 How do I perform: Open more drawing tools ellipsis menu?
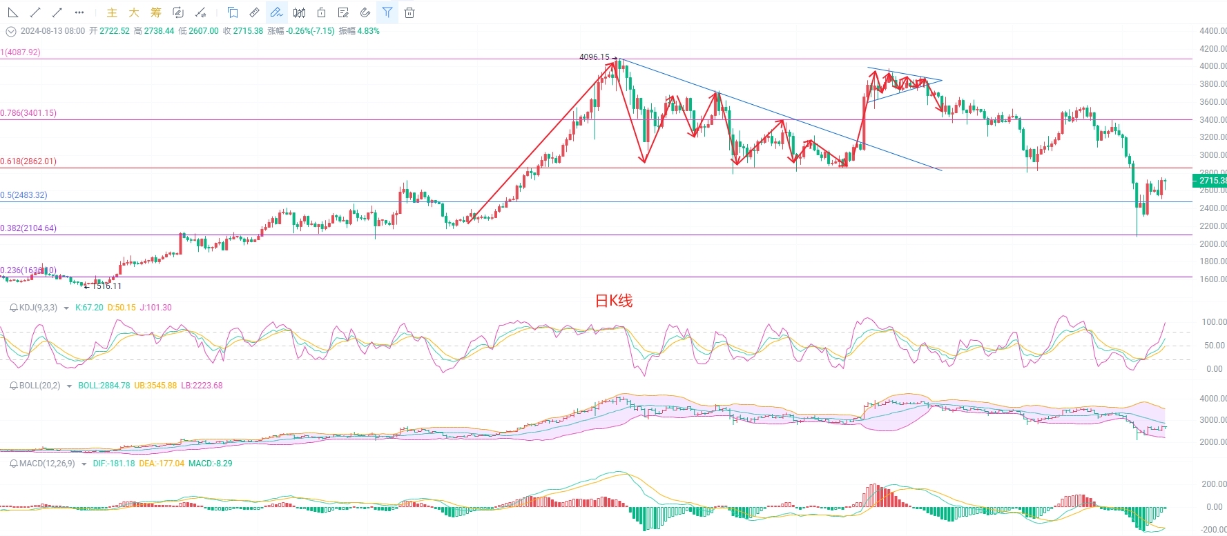pyautogui.click(x=79, y=12)
